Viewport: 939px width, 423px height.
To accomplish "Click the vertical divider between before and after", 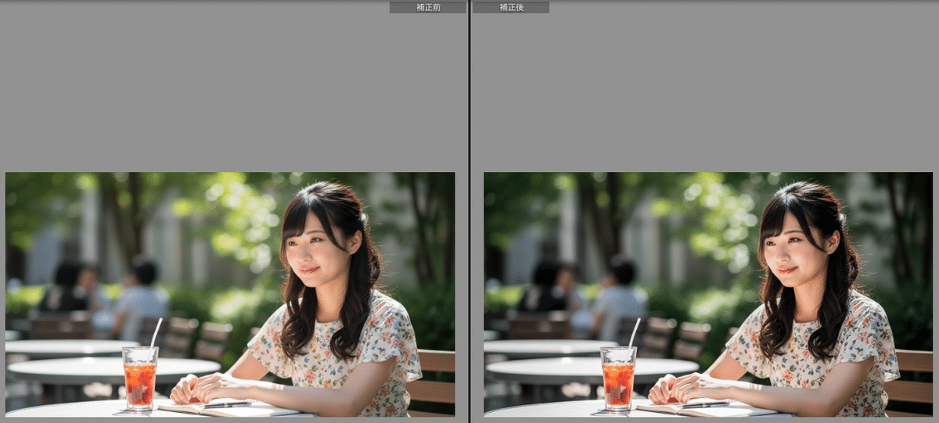I will coord(469,211).
